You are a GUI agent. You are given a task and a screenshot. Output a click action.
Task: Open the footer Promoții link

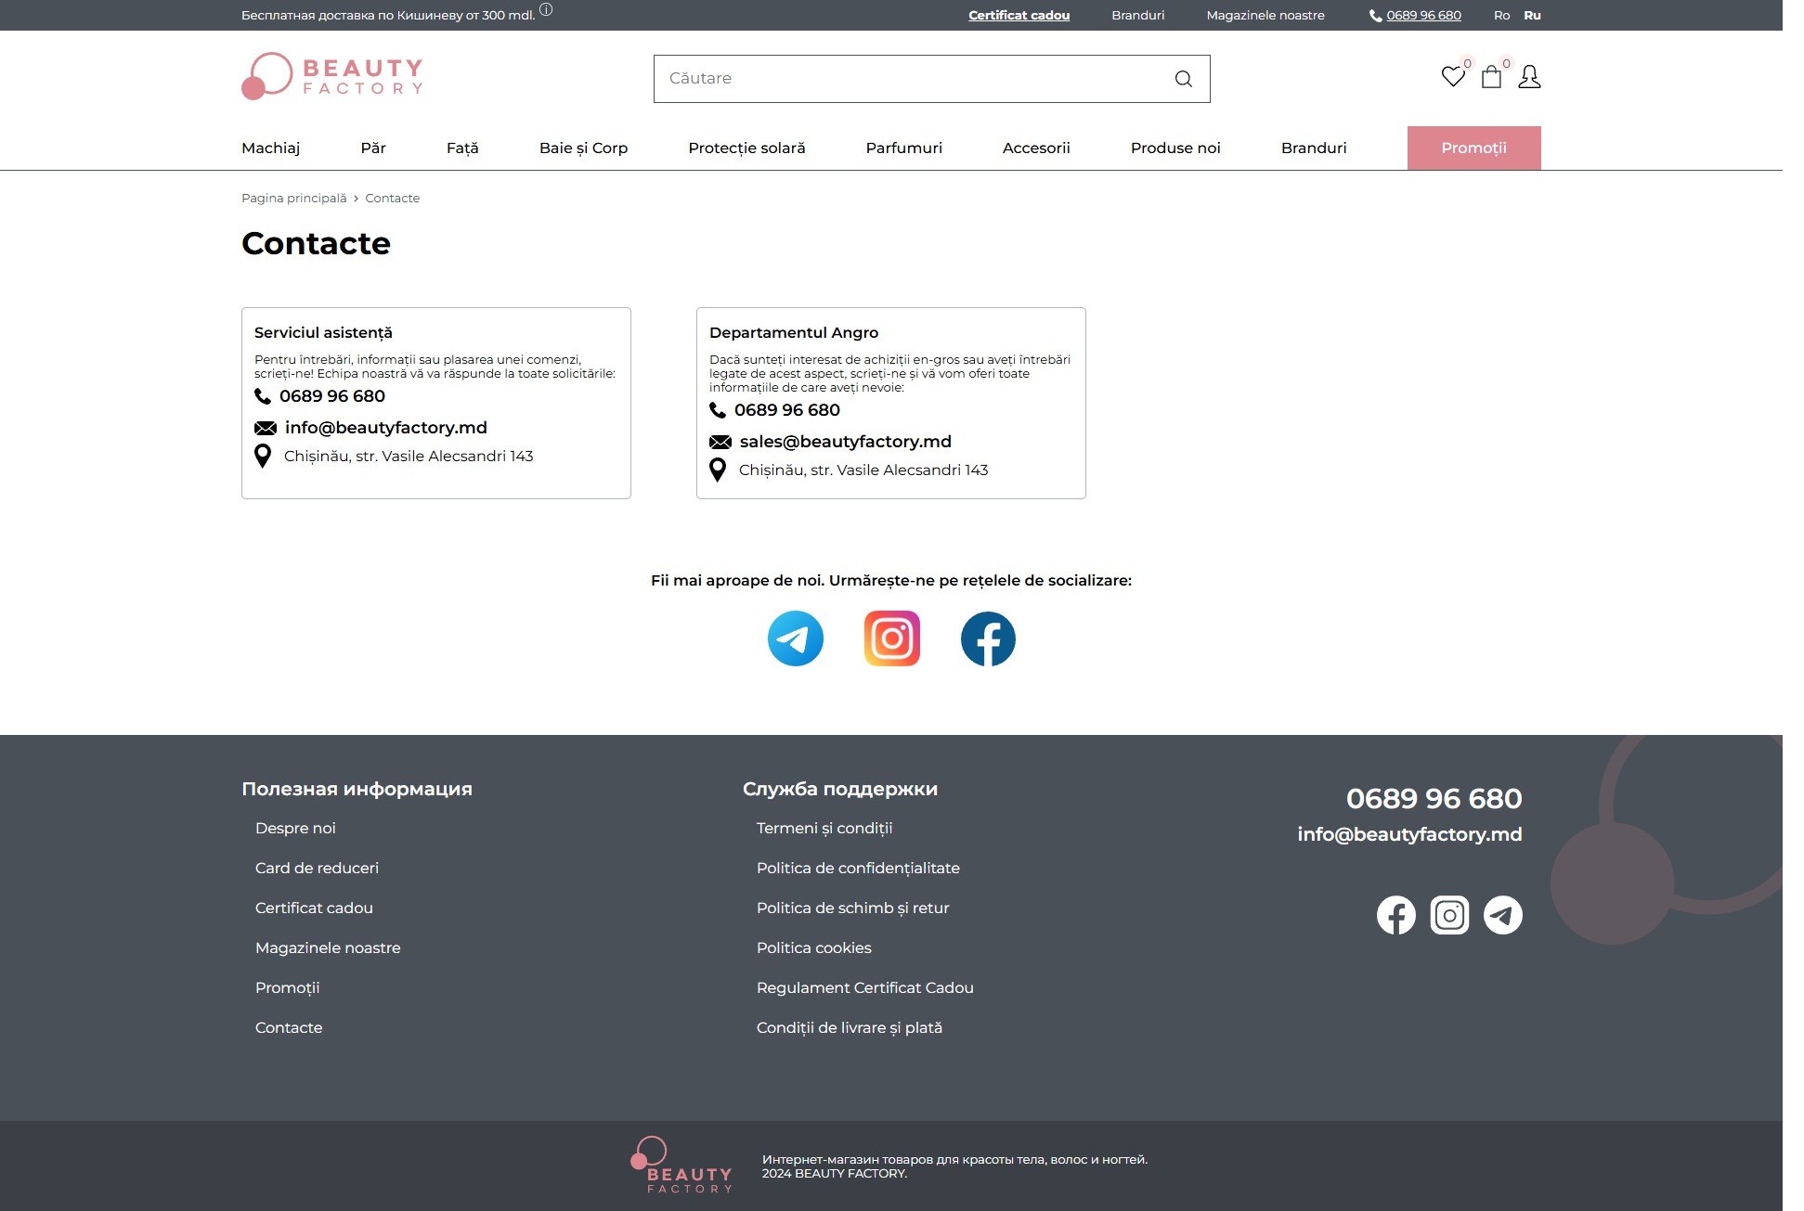[x=287, y=988]
